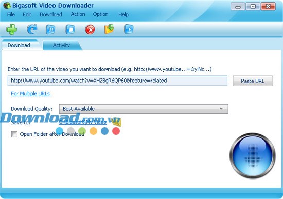Open the folder with green arrow toolbar icon

point(109,29)
